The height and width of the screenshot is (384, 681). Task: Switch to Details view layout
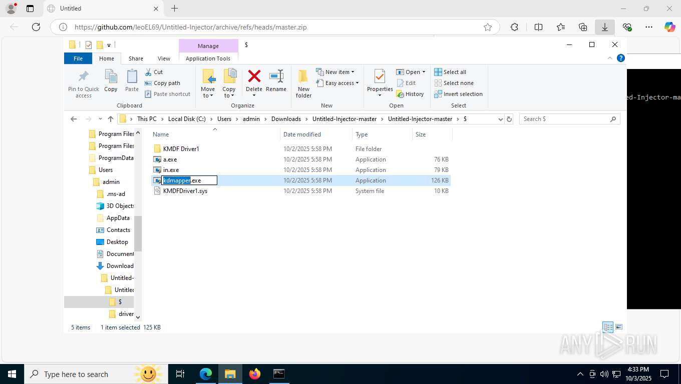click(608, 327)
